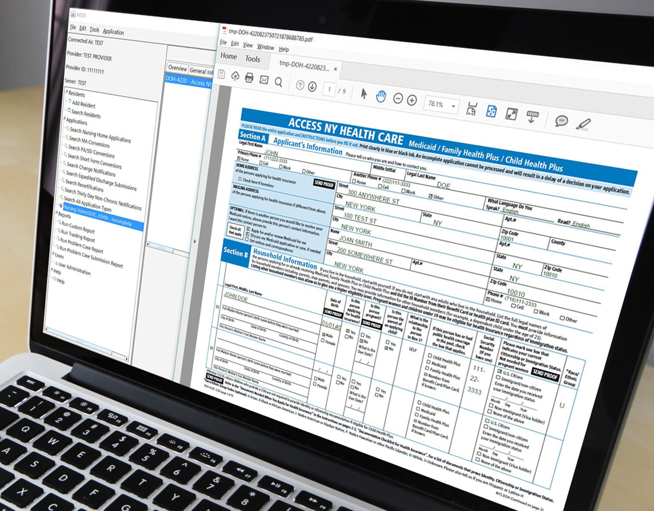Toggle Another Phone Other checkbox
This screenshot has height=511, width=654.
pos(431,195)
